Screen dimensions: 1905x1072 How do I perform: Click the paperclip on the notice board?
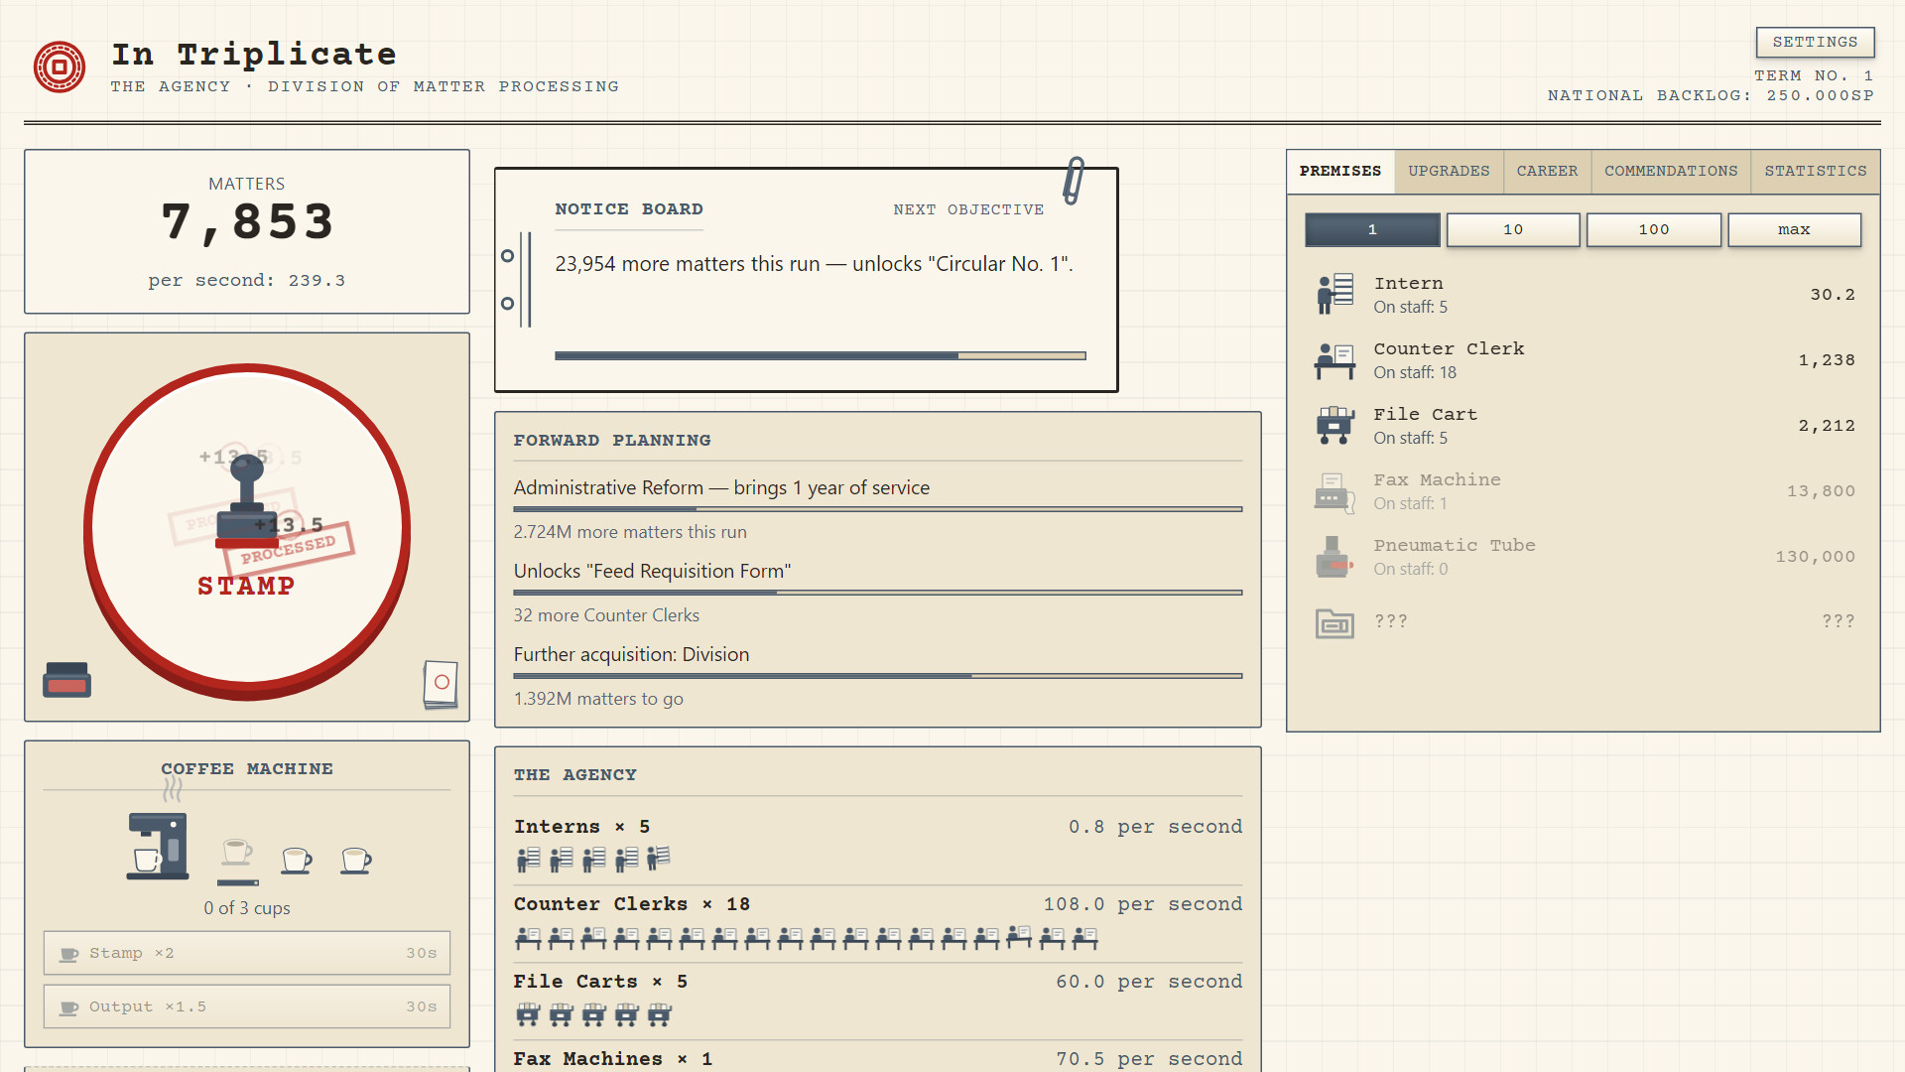click(x=1074, y=181)
